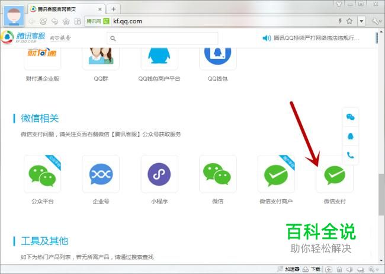Open the wrench tools menu
Viewport: 385px width, 274px height.
click(376, 21)
